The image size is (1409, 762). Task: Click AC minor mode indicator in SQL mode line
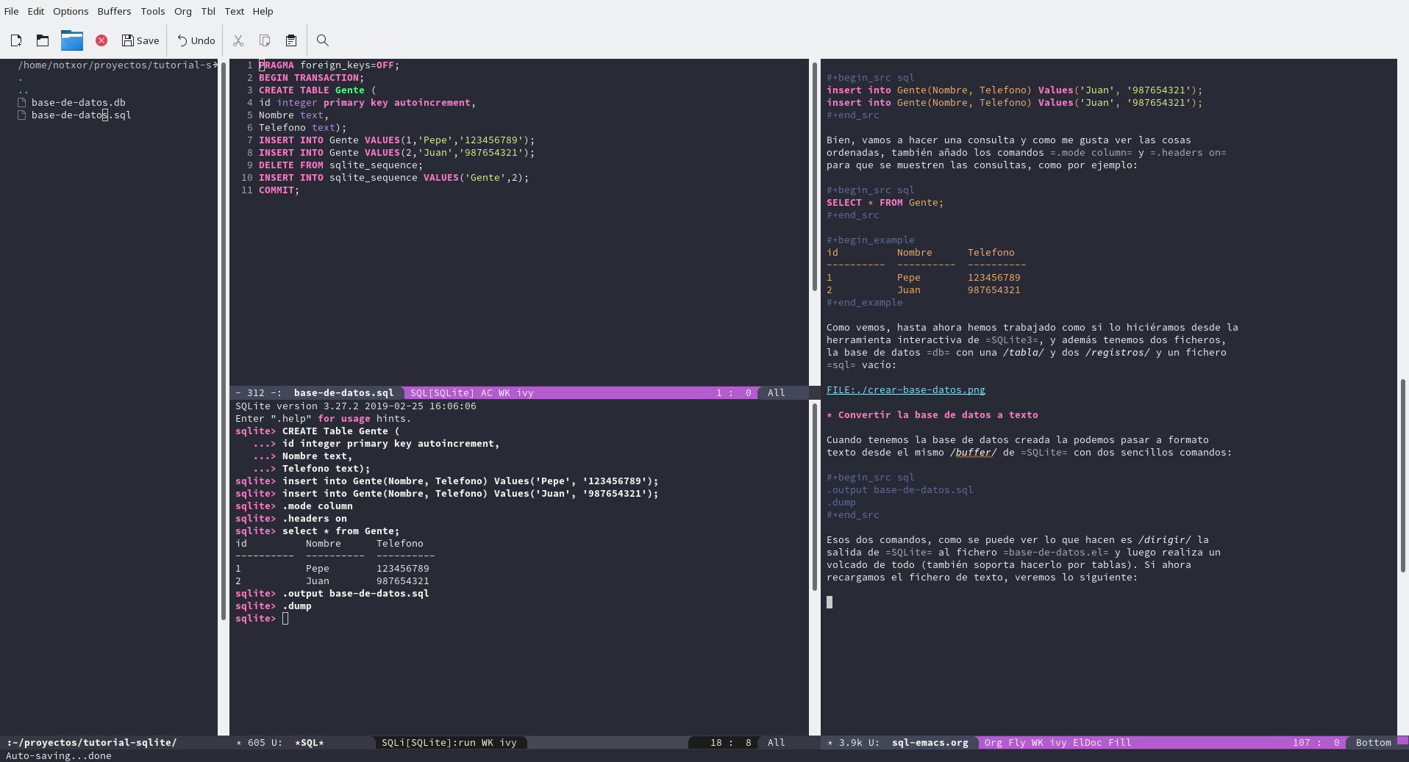click(486, 393)
